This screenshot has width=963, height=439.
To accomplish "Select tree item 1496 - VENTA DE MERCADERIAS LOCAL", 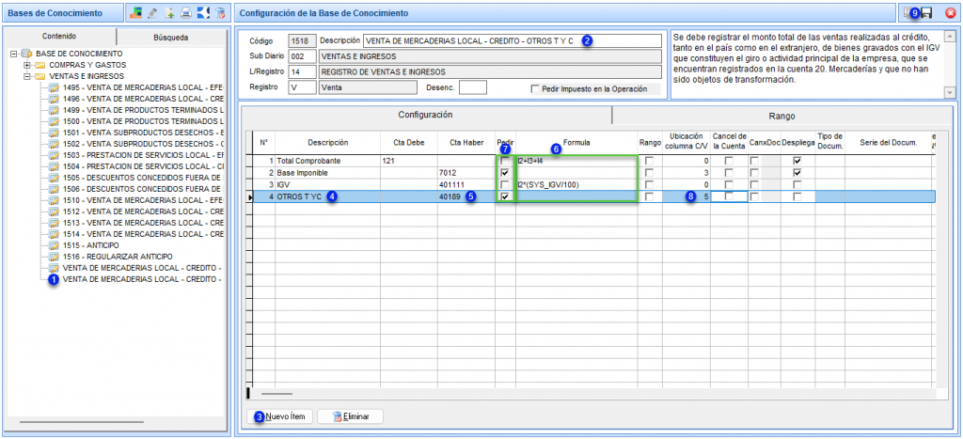I will pyautogui.click(x=143, y=99).
